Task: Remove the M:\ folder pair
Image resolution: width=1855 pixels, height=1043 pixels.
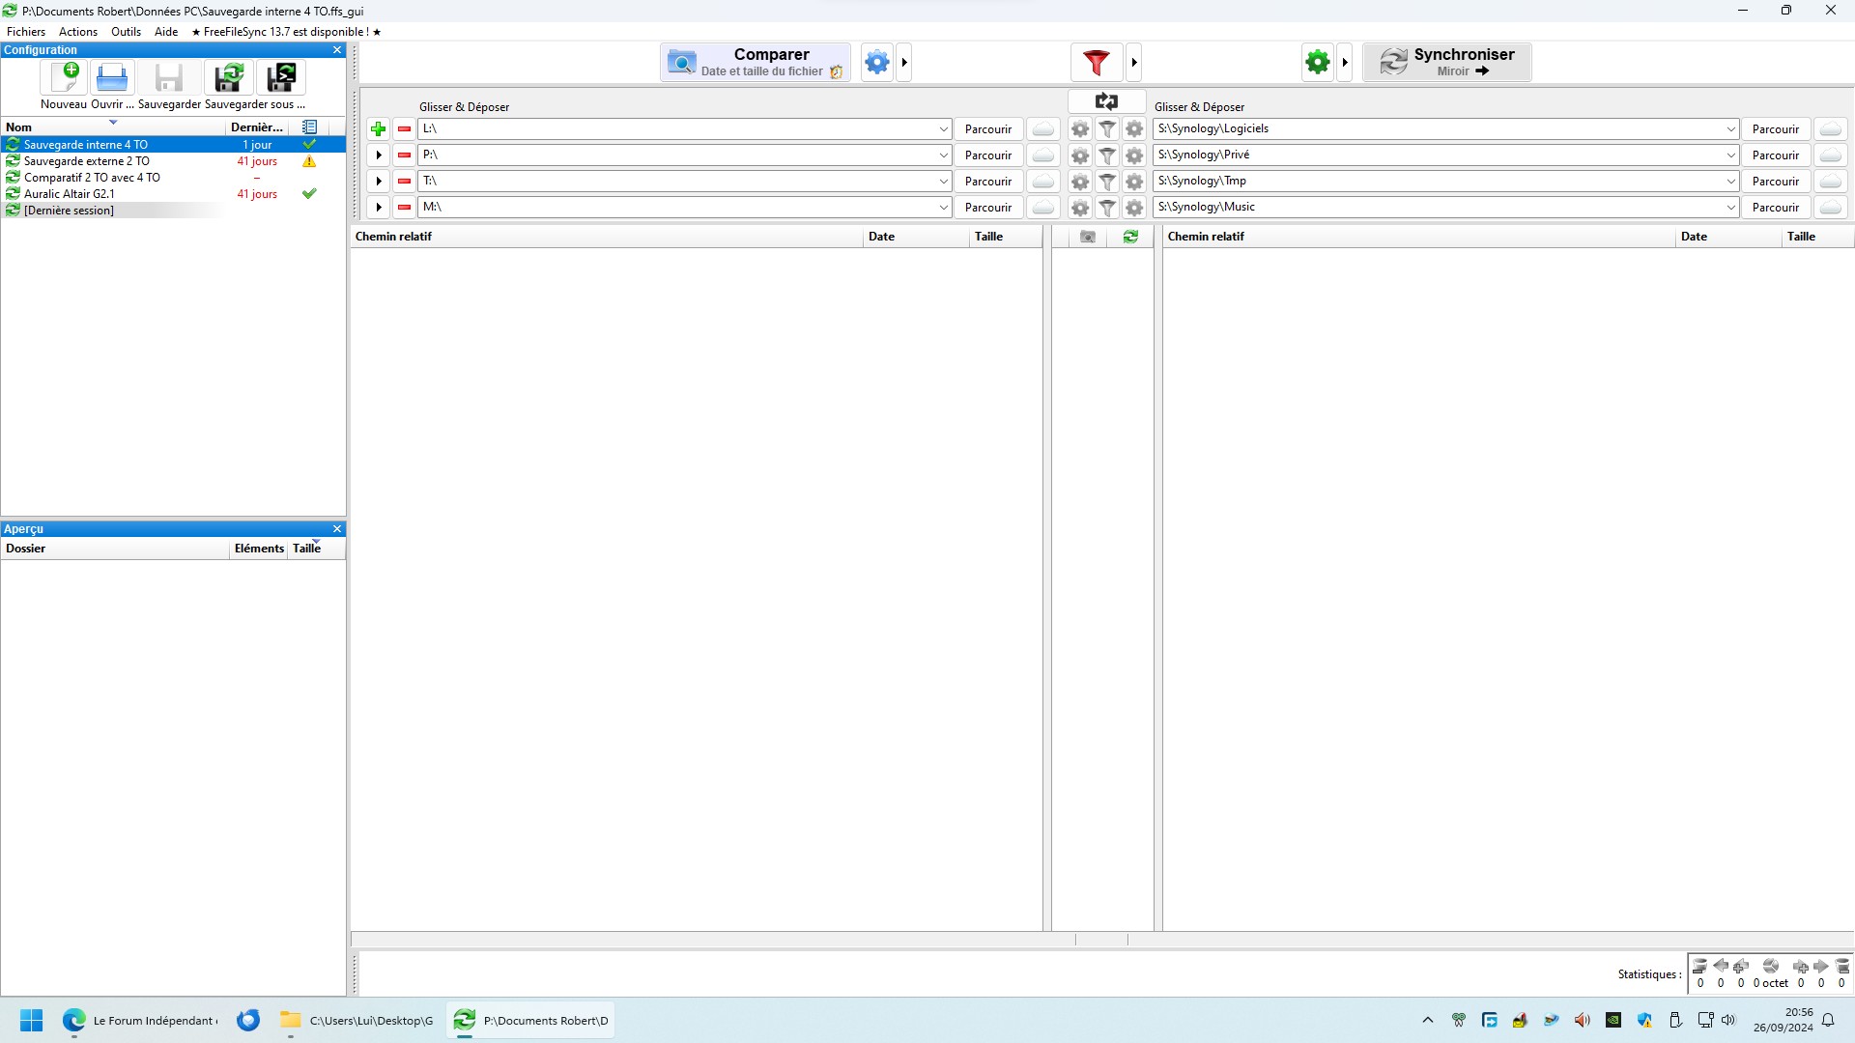Action: pyautogui.click(x=404, y=208)
